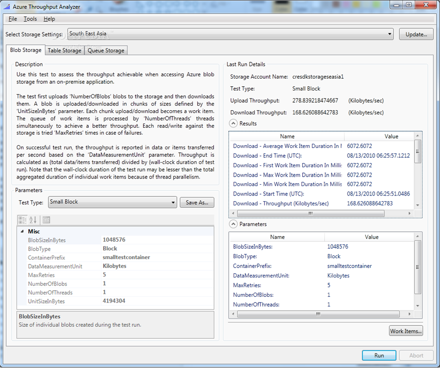This screenshot has height=368, width=440.
Task: Select 'MaxRetries:' row in last run parameters
Action: (322, 285)
